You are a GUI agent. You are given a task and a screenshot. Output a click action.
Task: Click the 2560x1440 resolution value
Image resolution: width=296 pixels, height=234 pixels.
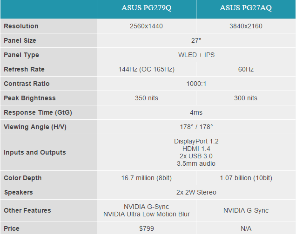tap(147, 26)
